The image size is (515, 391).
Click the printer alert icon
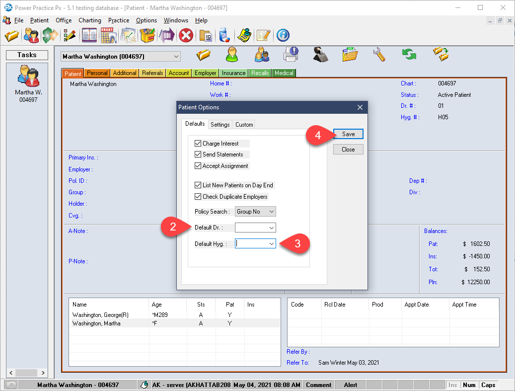[x=291, y=55]
